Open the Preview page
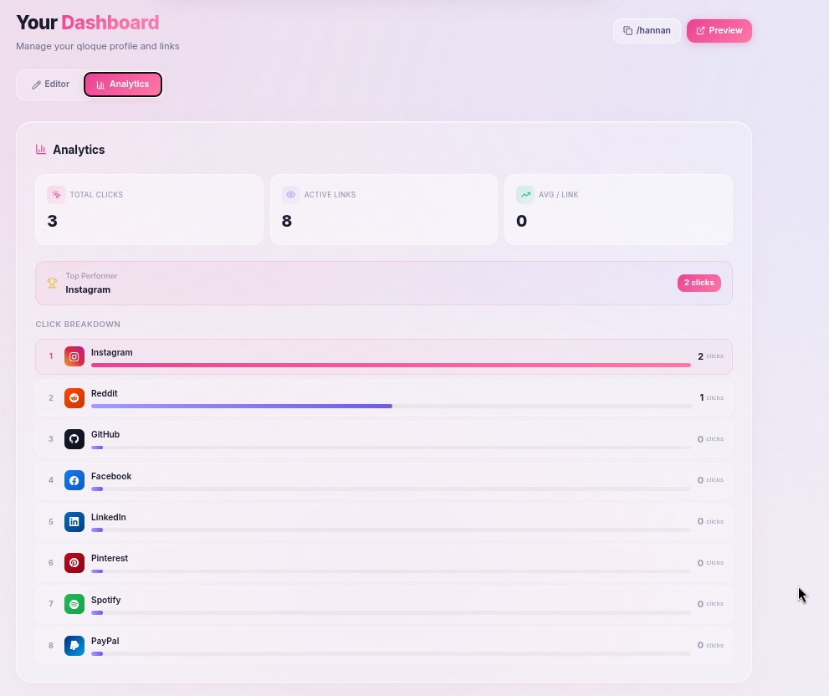The width and height of the screenshot is (829, 696). (x=719, y=30)
